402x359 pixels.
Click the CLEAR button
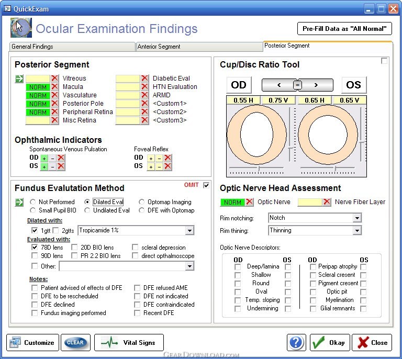(75, 342)
